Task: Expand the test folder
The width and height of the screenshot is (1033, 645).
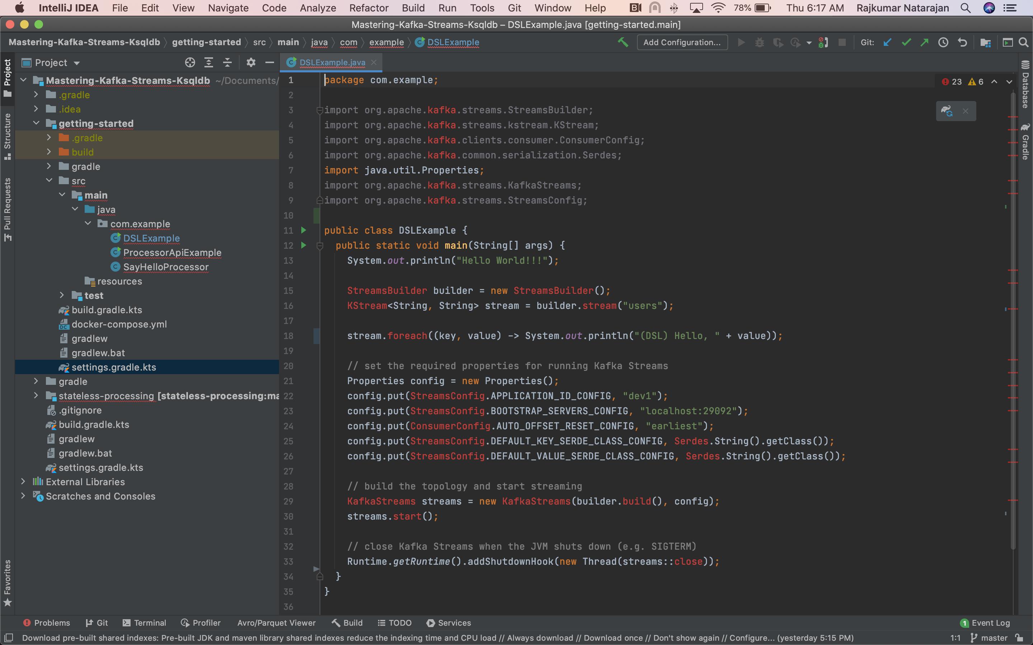Action: click(63, 295)
